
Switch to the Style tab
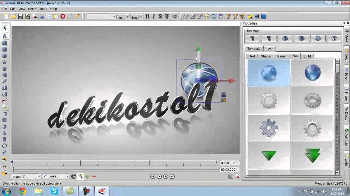270,49
